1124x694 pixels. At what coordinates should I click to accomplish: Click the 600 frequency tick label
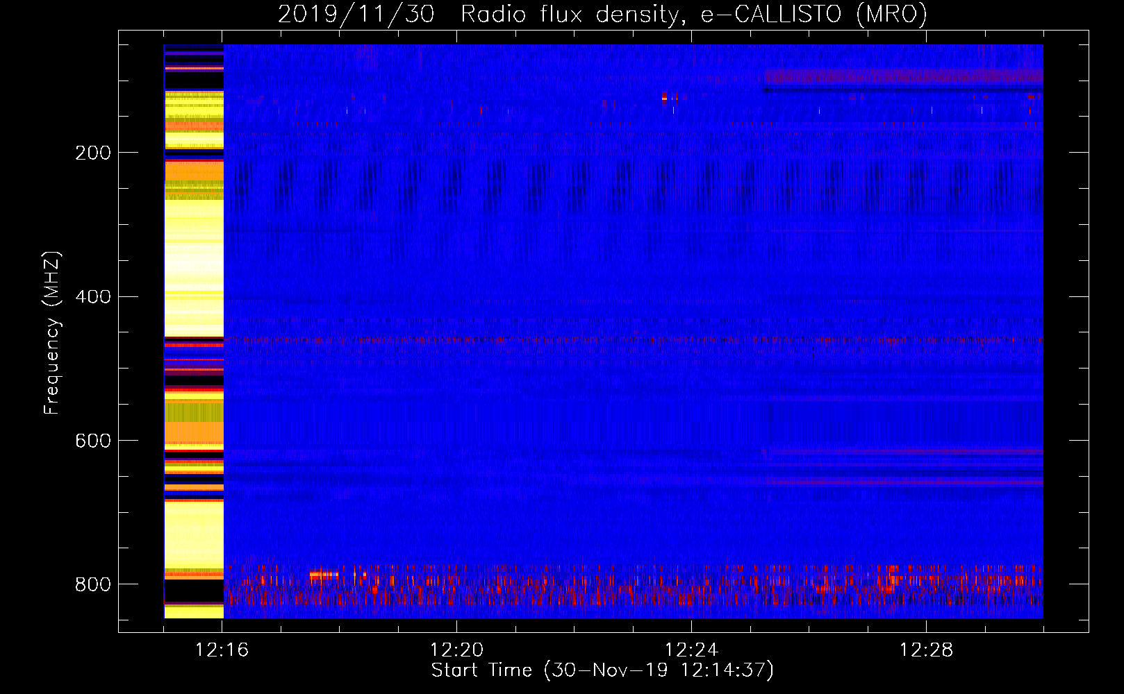(92, 441)
